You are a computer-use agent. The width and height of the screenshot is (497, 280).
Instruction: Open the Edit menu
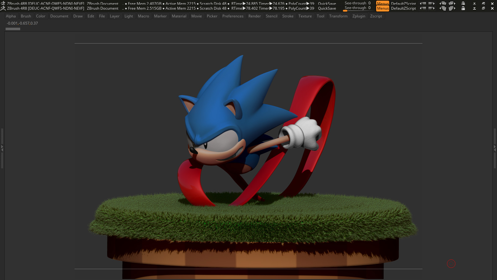coord(91,16)
